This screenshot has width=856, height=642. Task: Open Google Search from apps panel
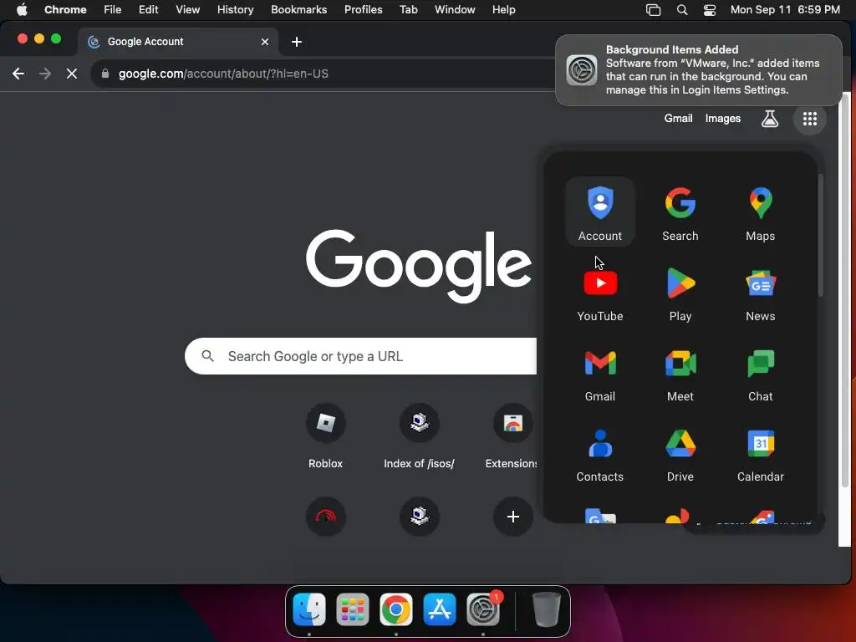click(680, 211)
